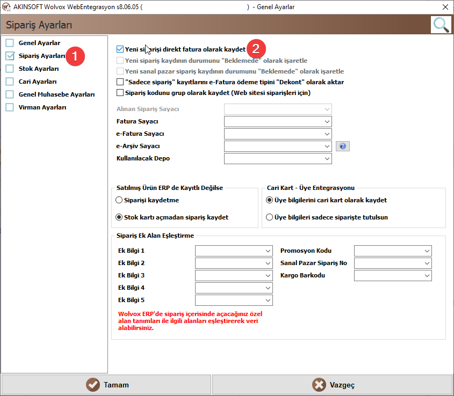Open the Ek Bilgi 1 dropdown

tap(234, 251)
